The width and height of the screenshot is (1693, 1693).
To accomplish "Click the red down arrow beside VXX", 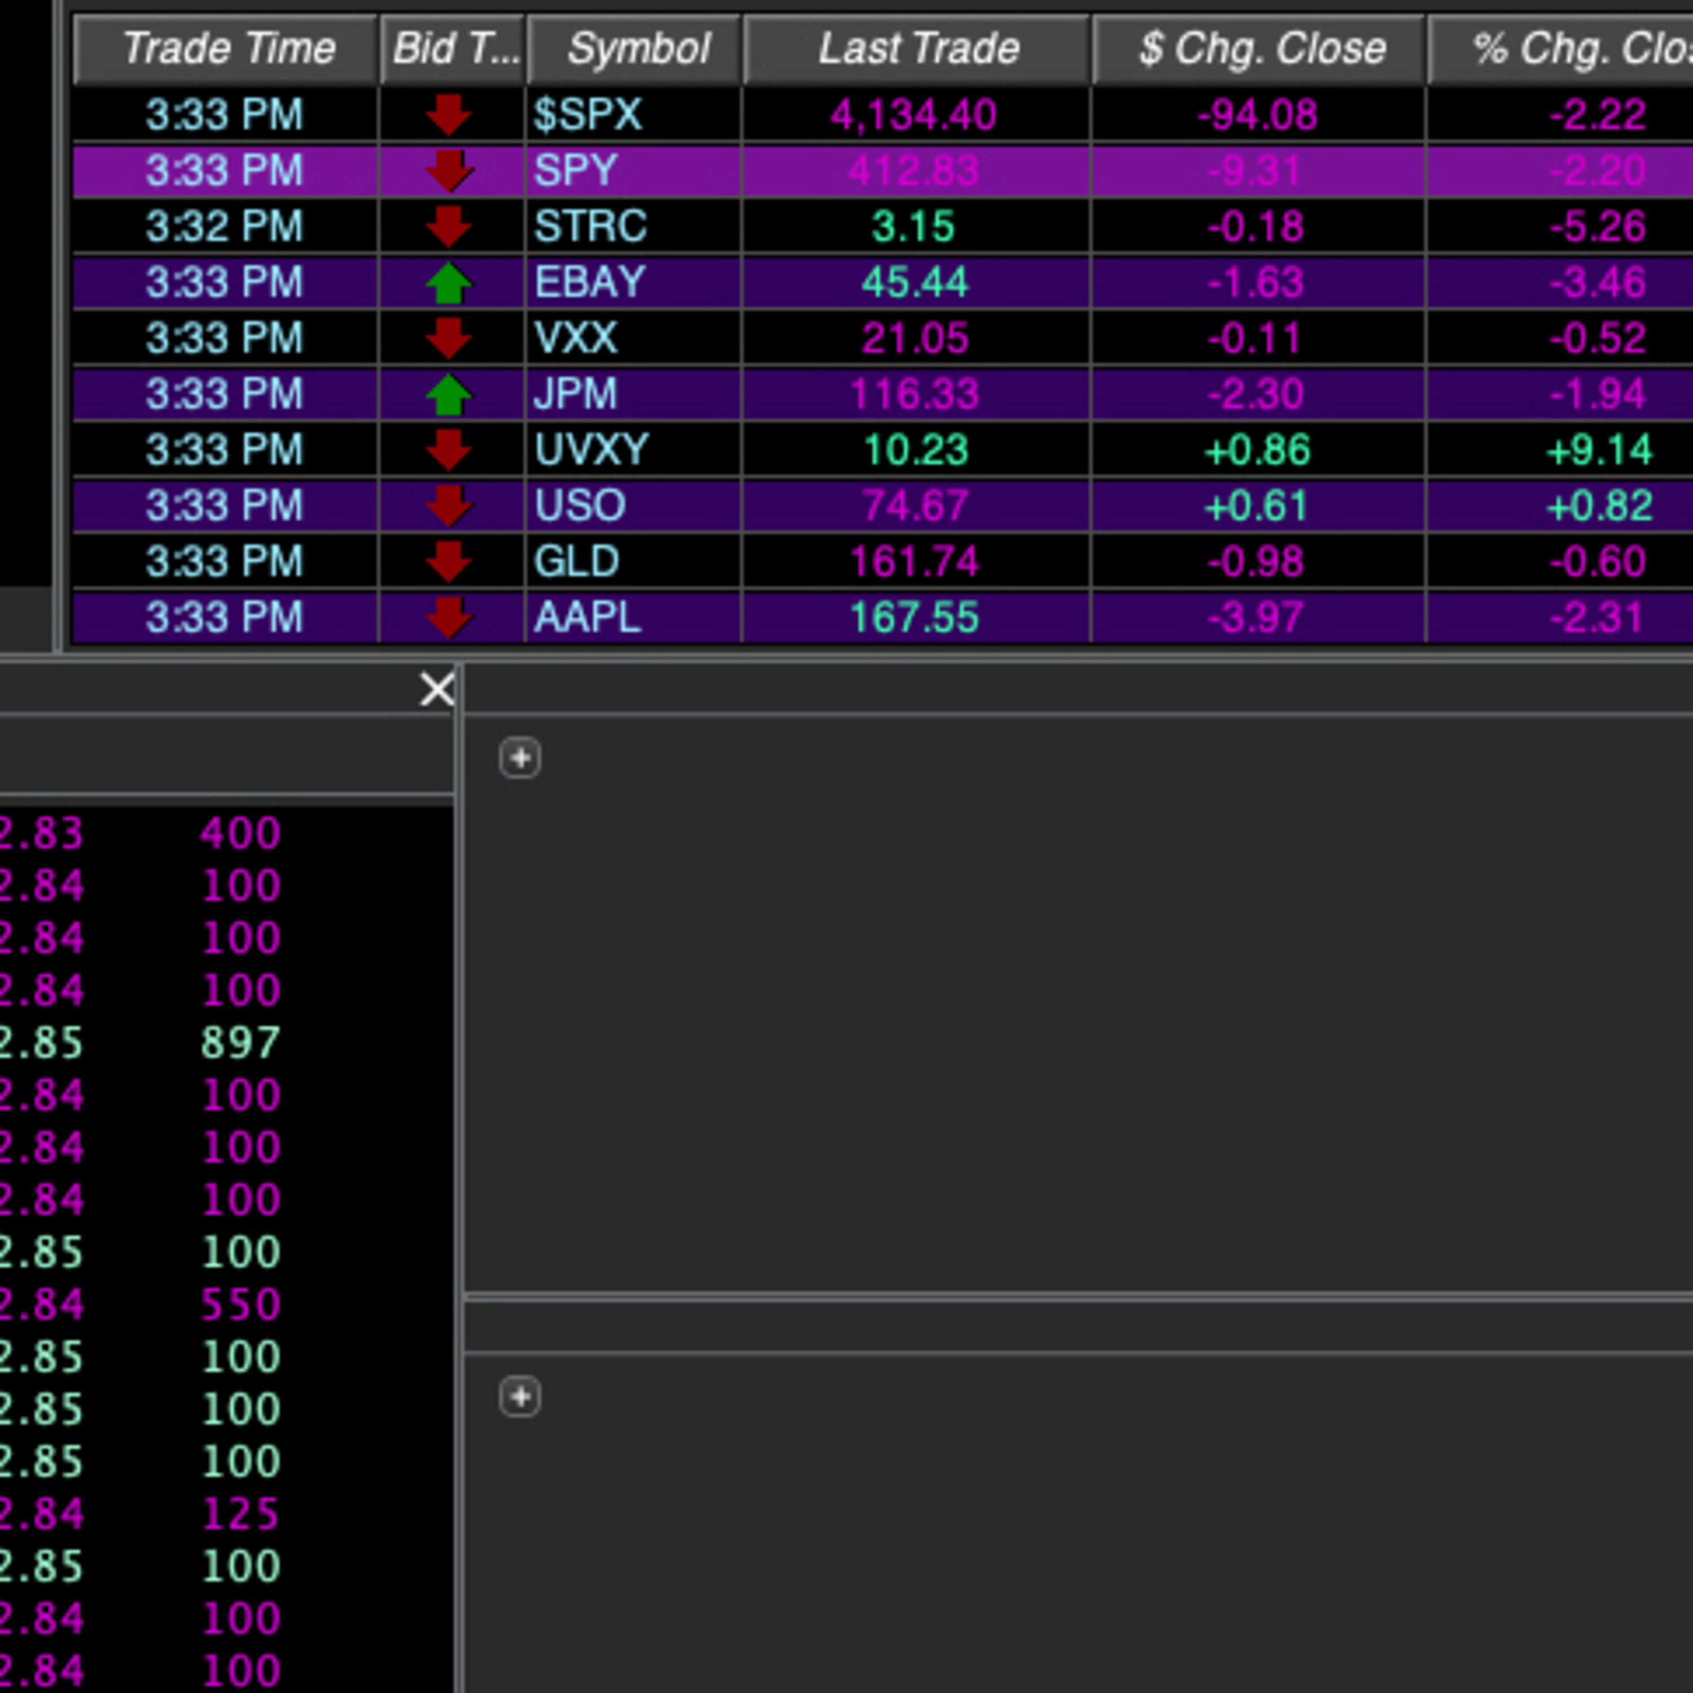I will [449, 338].
